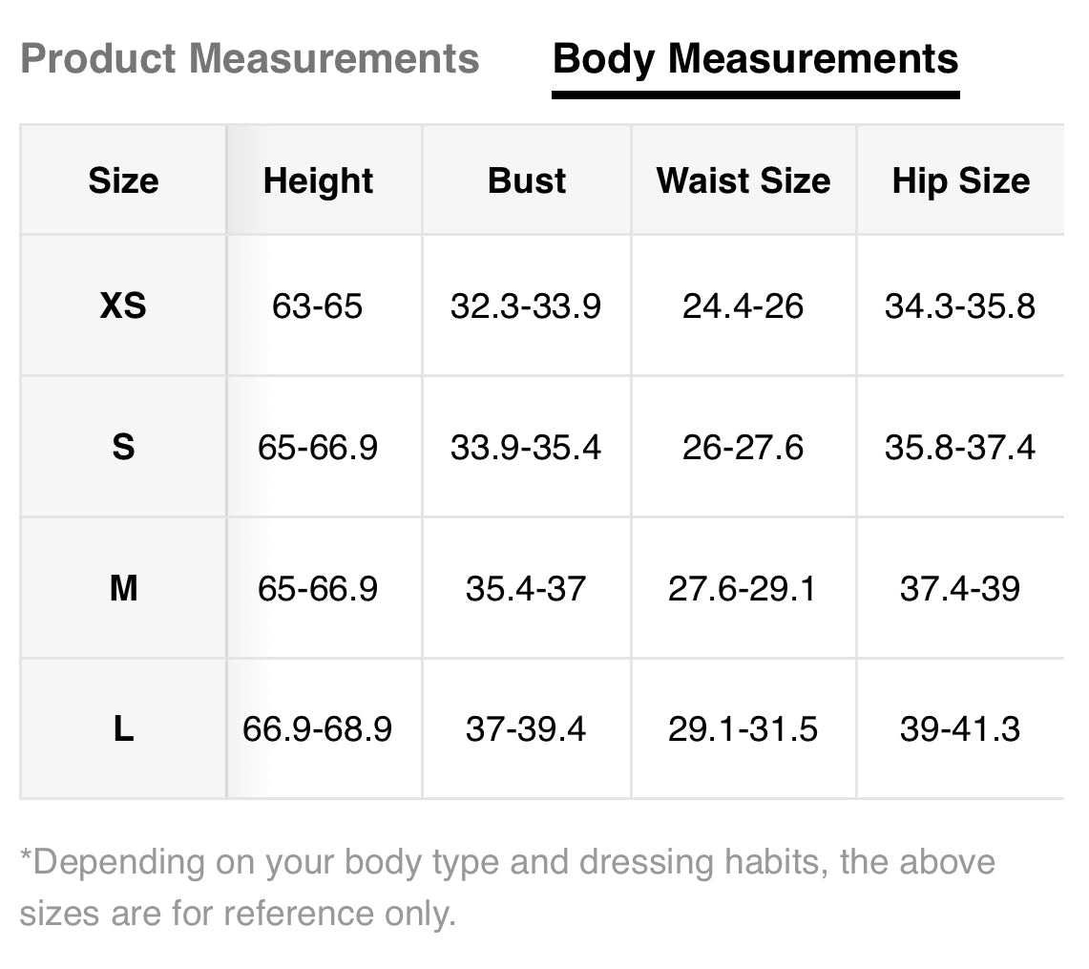Select the L size row label

pos(123,729)
